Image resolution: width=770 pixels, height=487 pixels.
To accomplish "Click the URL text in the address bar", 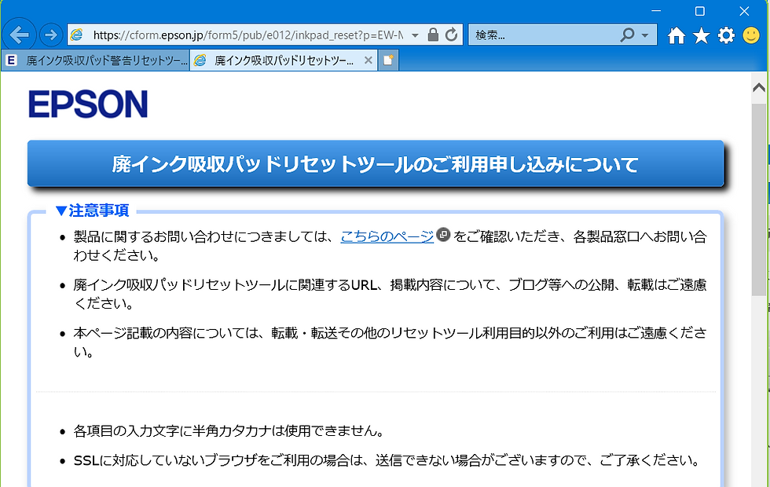I will pyautogui.click(x=248, y=35).
